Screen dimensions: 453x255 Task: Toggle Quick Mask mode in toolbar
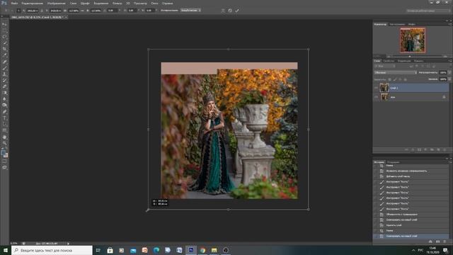[4, 161]
